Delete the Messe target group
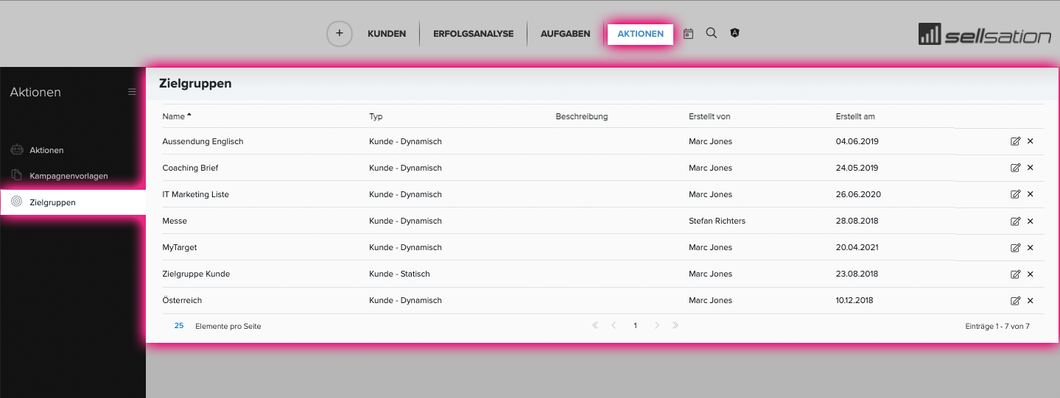Viewport: 1060px width, 398px height. 1031,221
